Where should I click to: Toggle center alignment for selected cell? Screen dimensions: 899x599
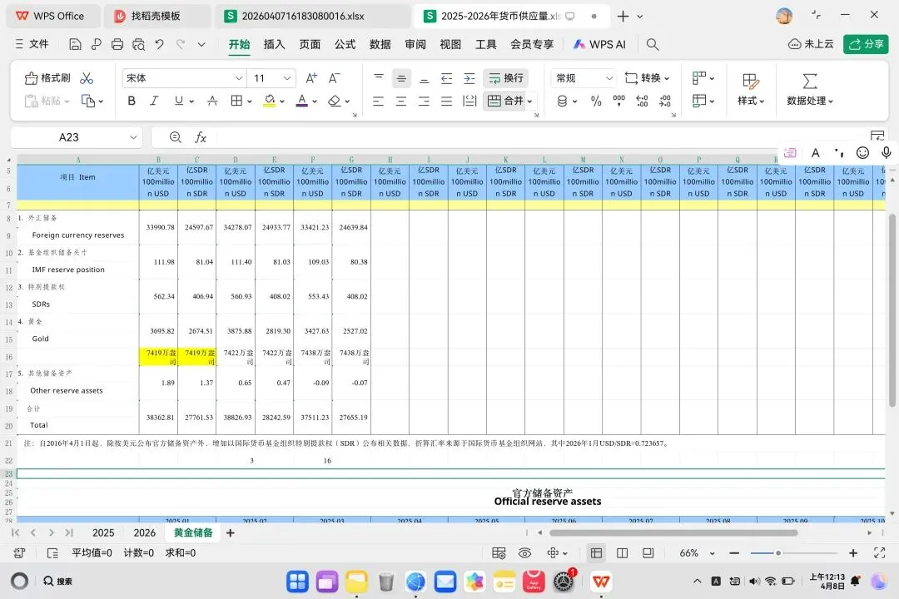click(x=401, y=101)
